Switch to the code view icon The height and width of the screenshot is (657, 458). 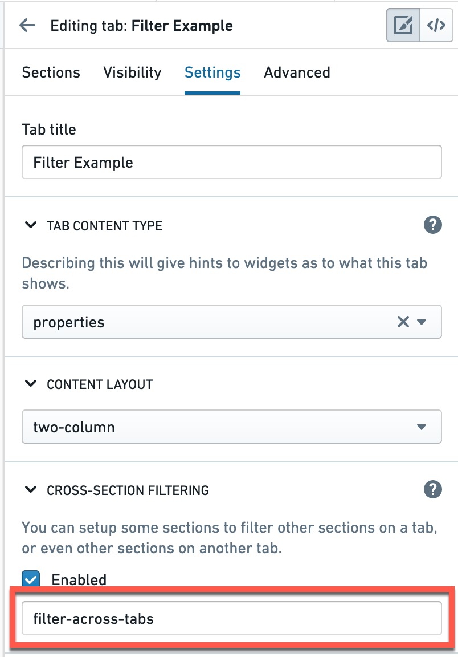[436, 25]
